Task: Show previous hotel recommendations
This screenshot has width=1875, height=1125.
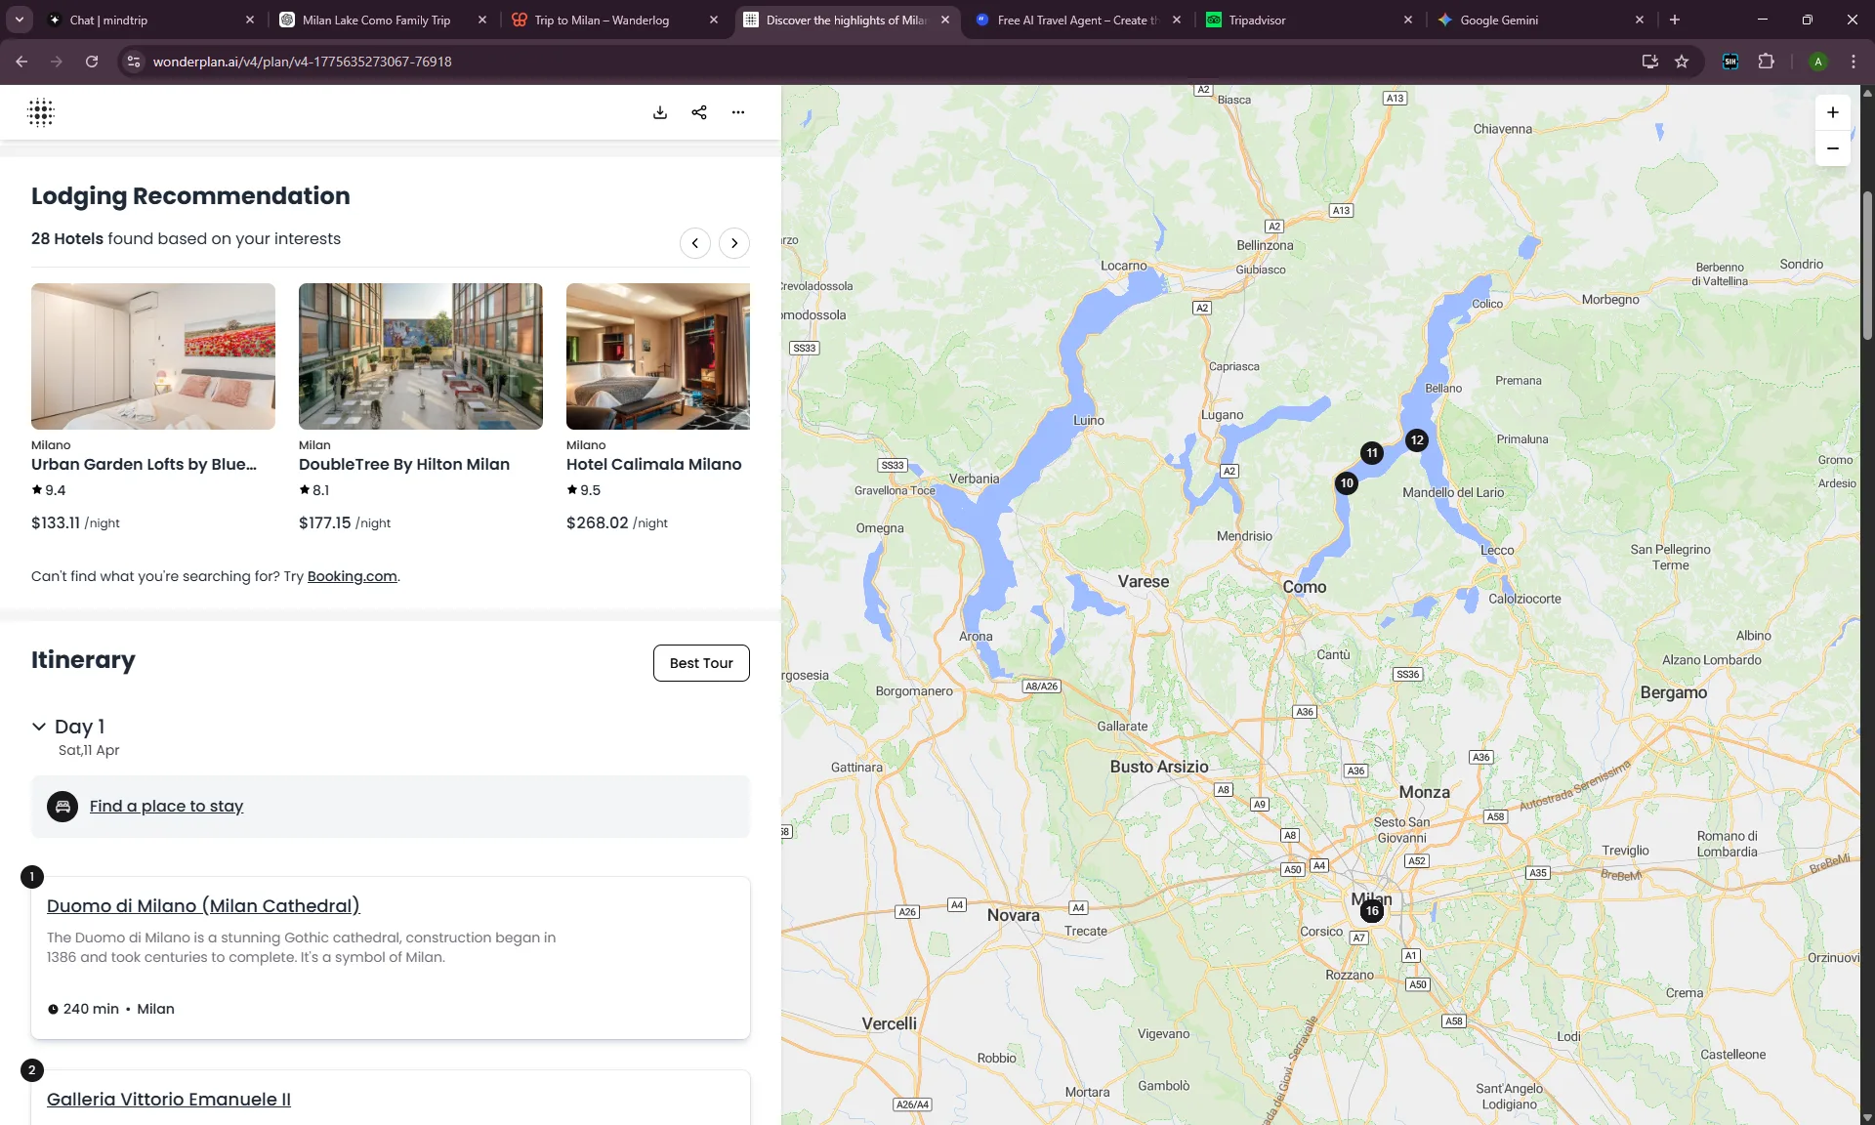Action: [695, 243]
